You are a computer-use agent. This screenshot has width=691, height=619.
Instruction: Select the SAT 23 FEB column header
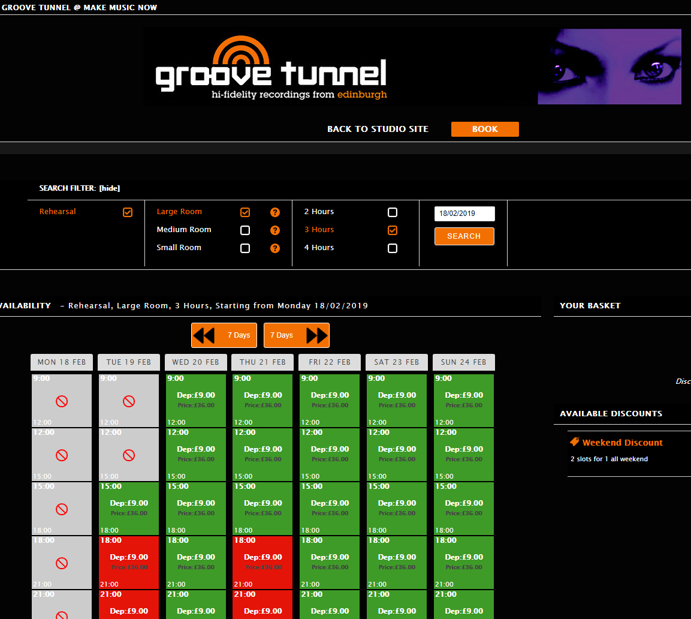coord(396,362)
